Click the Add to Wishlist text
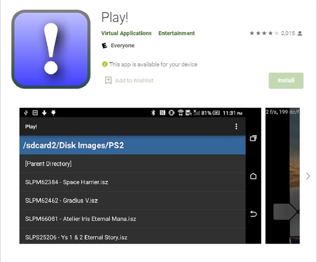This screenshot has width=317, height=262. [134, 80]
